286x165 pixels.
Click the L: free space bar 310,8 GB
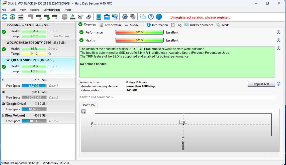tap(34, 121)
